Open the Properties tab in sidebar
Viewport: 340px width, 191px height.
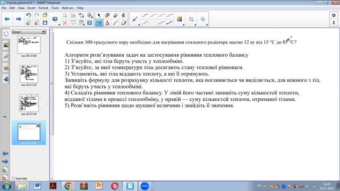6,68
